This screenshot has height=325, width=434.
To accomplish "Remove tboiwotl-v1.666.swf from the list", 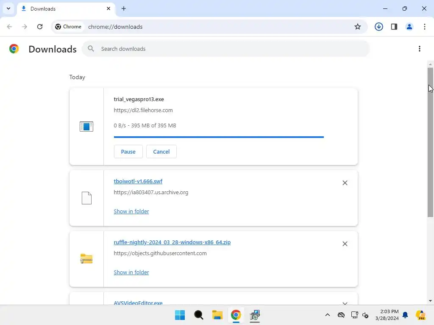I will click(x=345, y=183).
